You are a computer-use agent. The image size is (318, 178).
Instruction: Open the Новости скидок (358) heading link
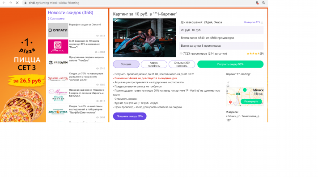(70, 12)
